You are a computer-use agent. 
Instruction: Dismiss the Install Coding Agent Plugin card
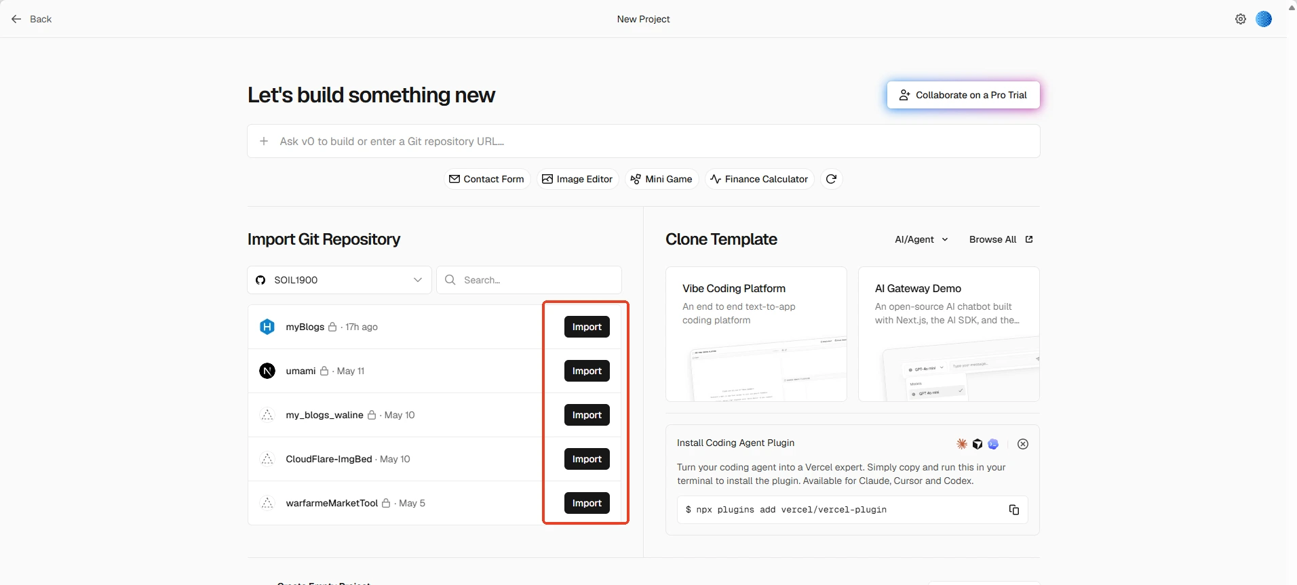1023,444
